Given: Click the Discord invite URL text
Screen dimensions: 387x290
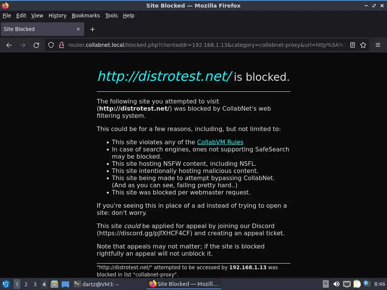Looking at the screenshot, I should tap(146, 233).
